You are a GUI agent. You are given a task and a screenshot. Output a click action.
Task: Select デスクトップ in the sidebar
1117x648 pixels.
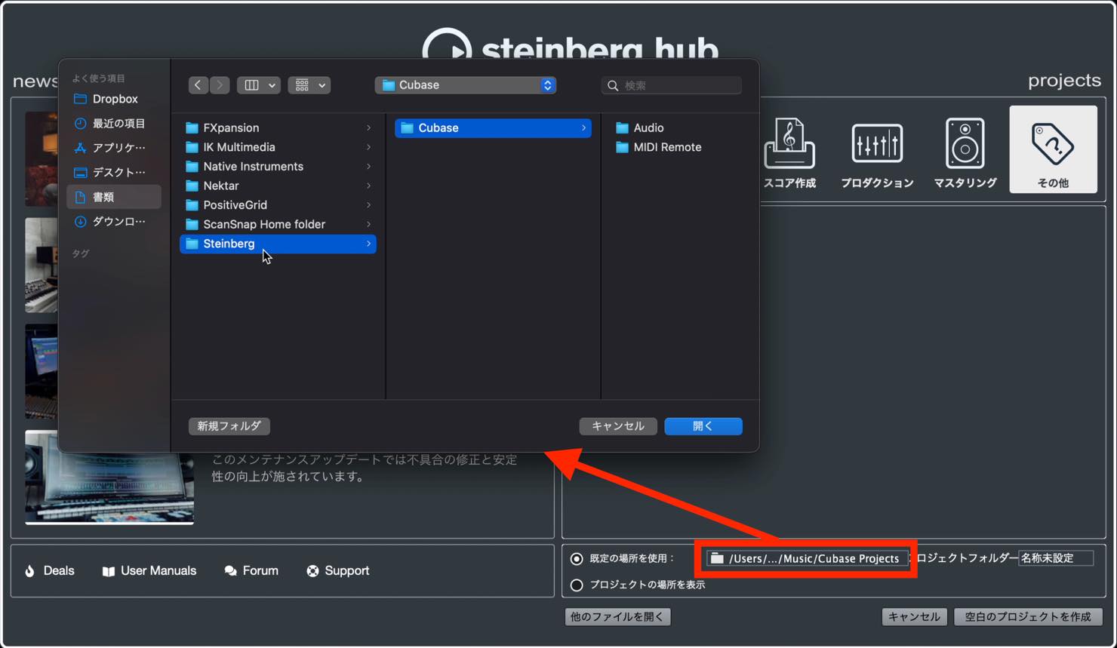pyautogui.click(x=114, y=172)
